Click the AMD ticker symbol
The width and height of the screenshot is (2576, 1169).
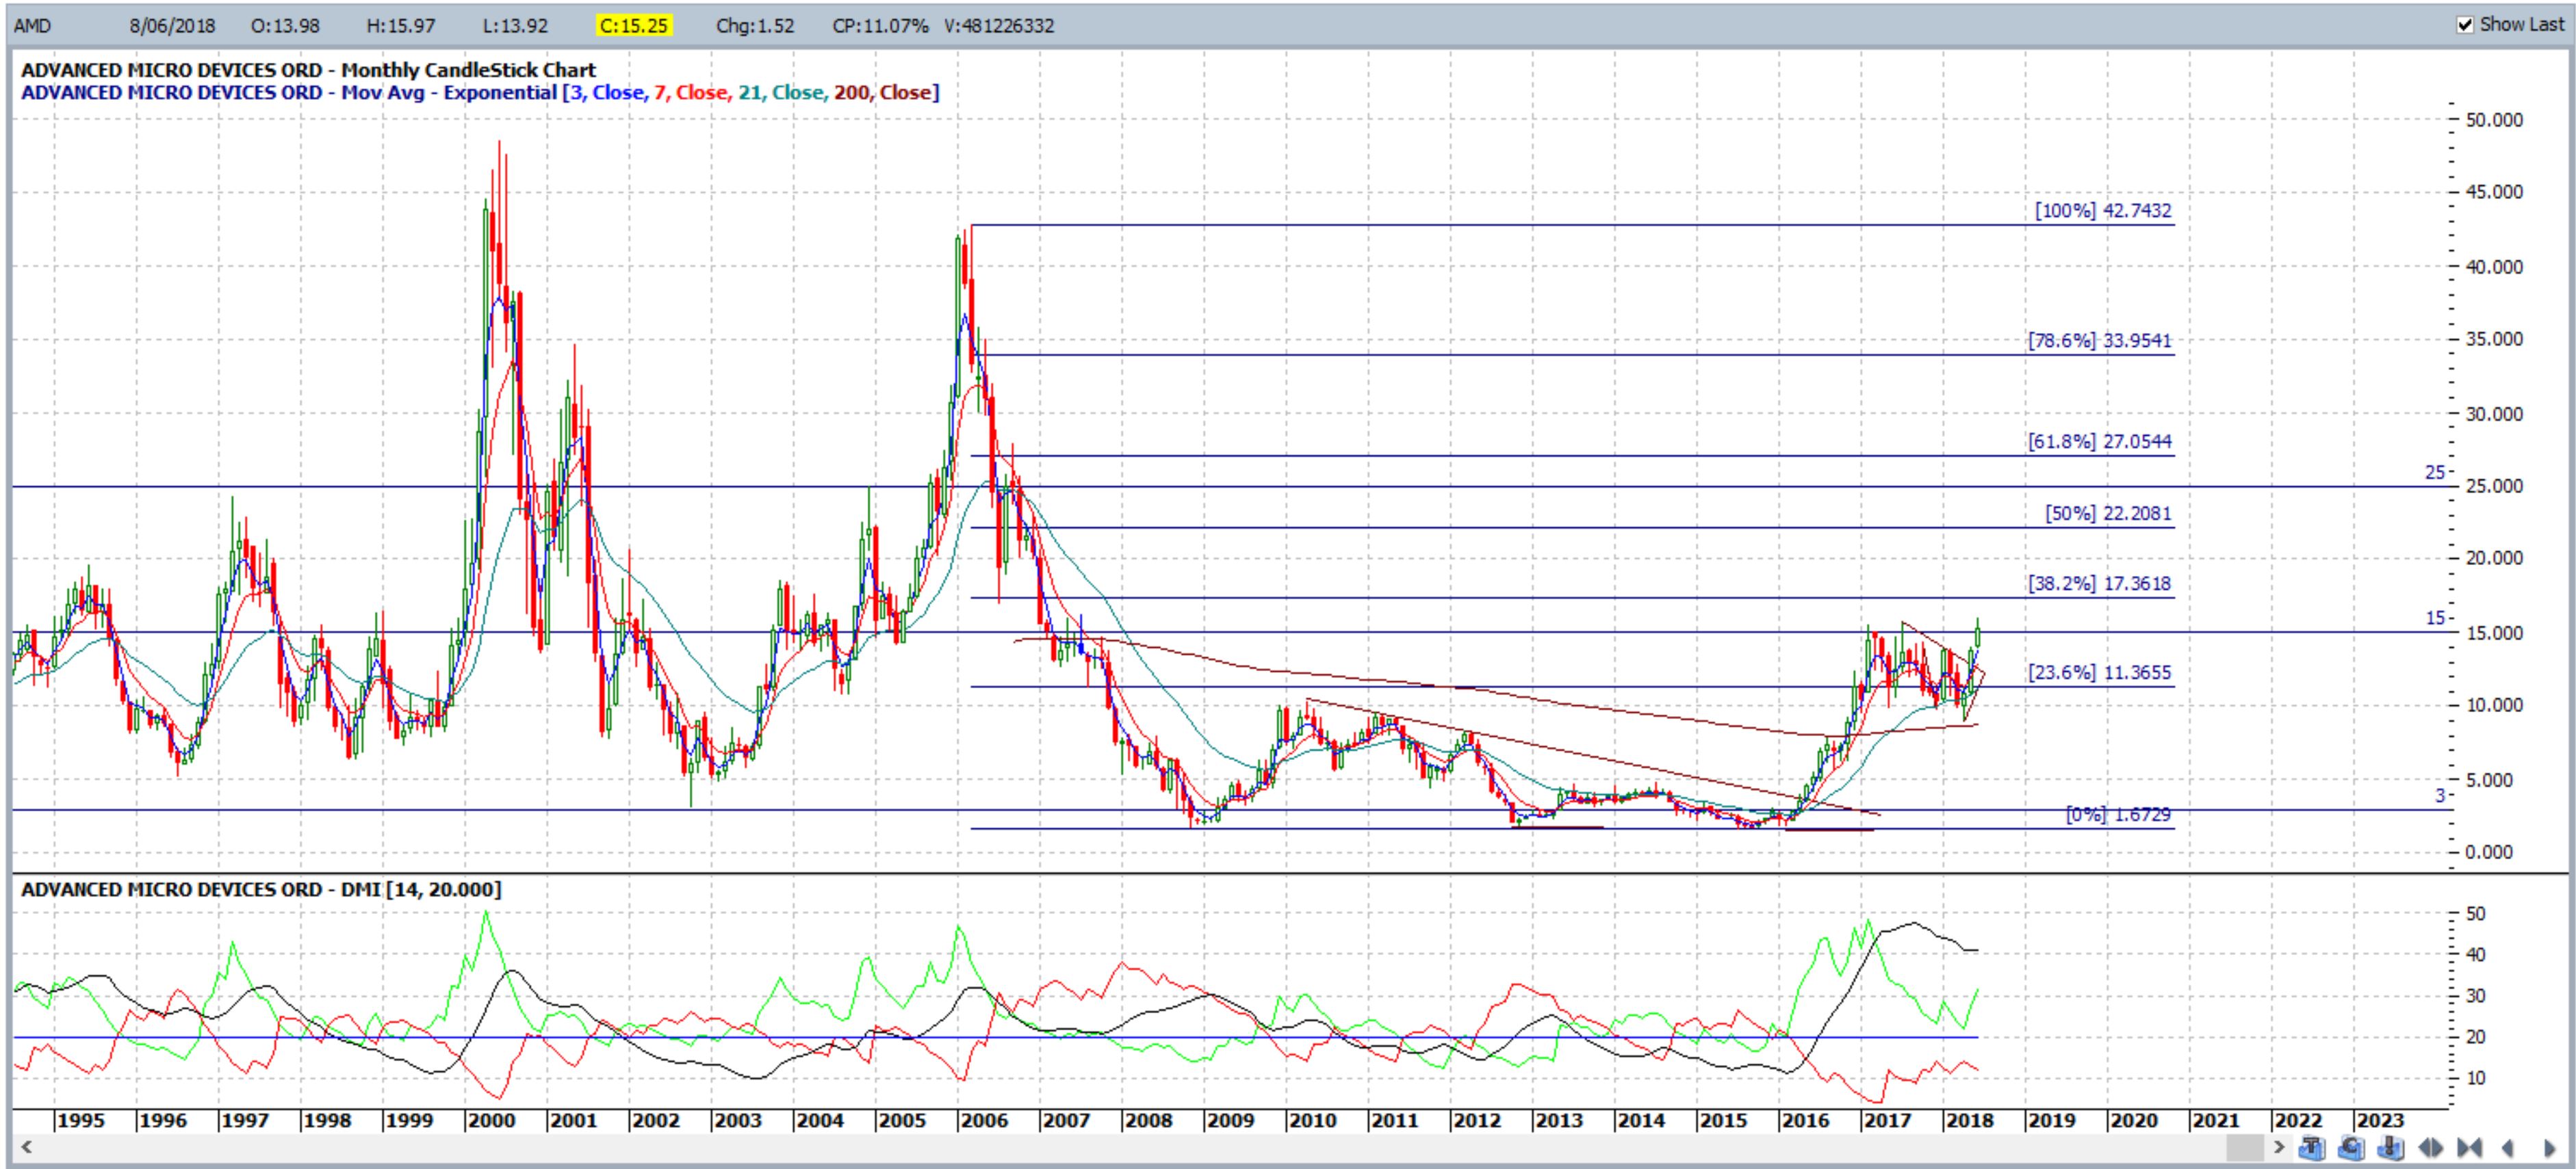pyautogui.click(x=32, y=26)
